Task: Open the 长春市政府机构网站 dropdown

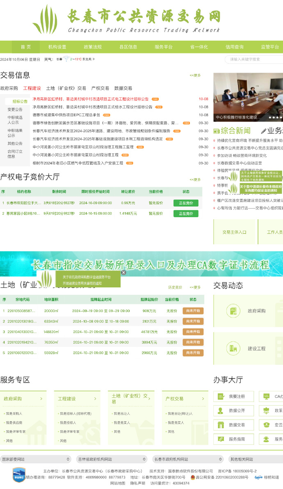Action: pos(188,459)
